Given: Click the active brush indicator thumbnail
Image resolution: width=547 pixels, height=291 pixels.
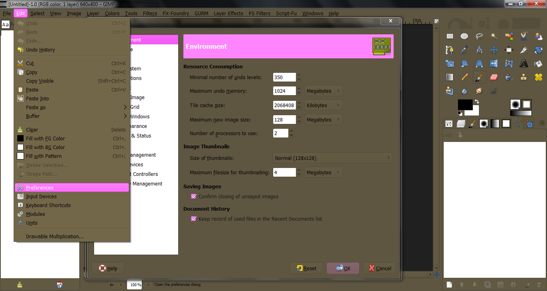Looking at the screenshot, I should coord(515,104).
